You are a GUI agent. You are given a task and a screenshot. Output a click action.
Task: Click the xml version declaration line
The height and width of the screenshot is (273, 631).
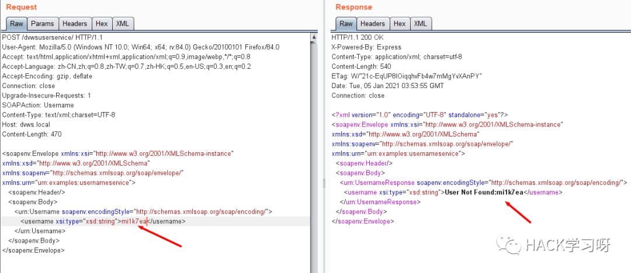coord(420,114)
